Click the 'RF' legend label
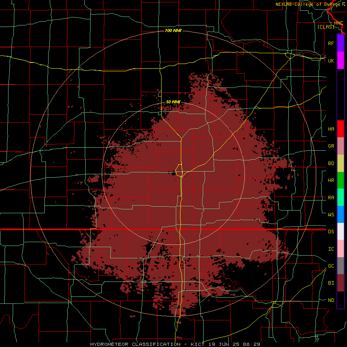The height and width of the screenshot is (347, 347). point(331,43)
